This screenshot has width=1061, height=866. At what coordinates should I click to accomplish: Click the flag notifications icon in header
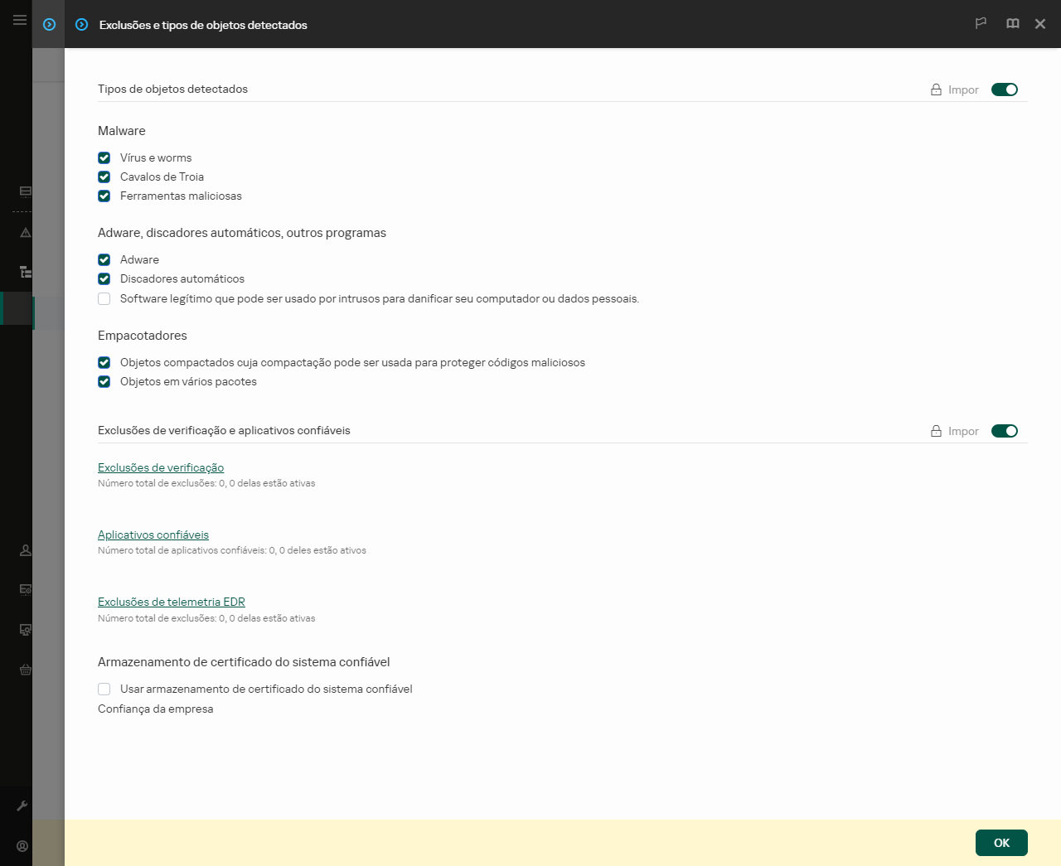click(x=981, y=24)
